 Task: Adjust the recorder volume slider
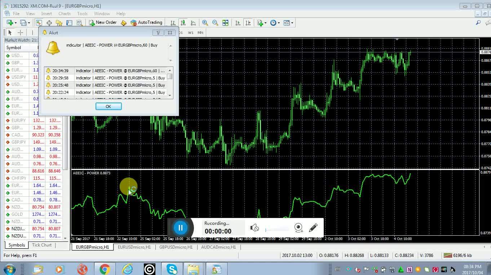pos(277,230)
